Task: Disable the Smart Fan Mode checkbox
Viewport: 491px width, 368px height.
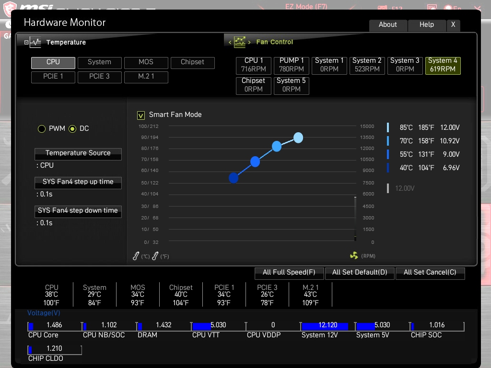Action: [x=141, y=115]
